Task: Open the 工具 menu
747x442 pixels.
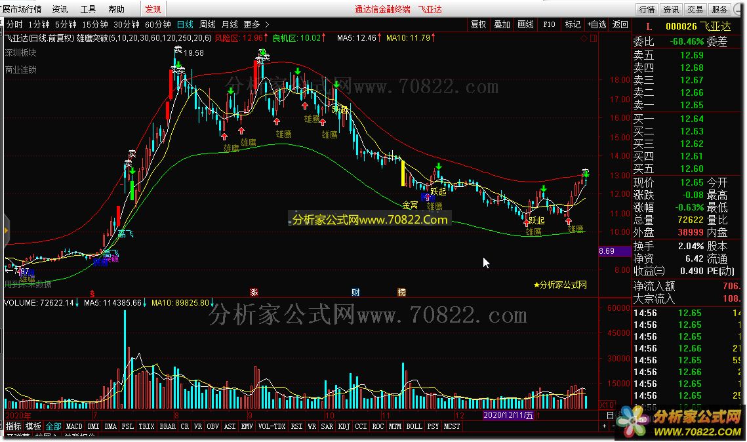Action: [x=88, y=9]
